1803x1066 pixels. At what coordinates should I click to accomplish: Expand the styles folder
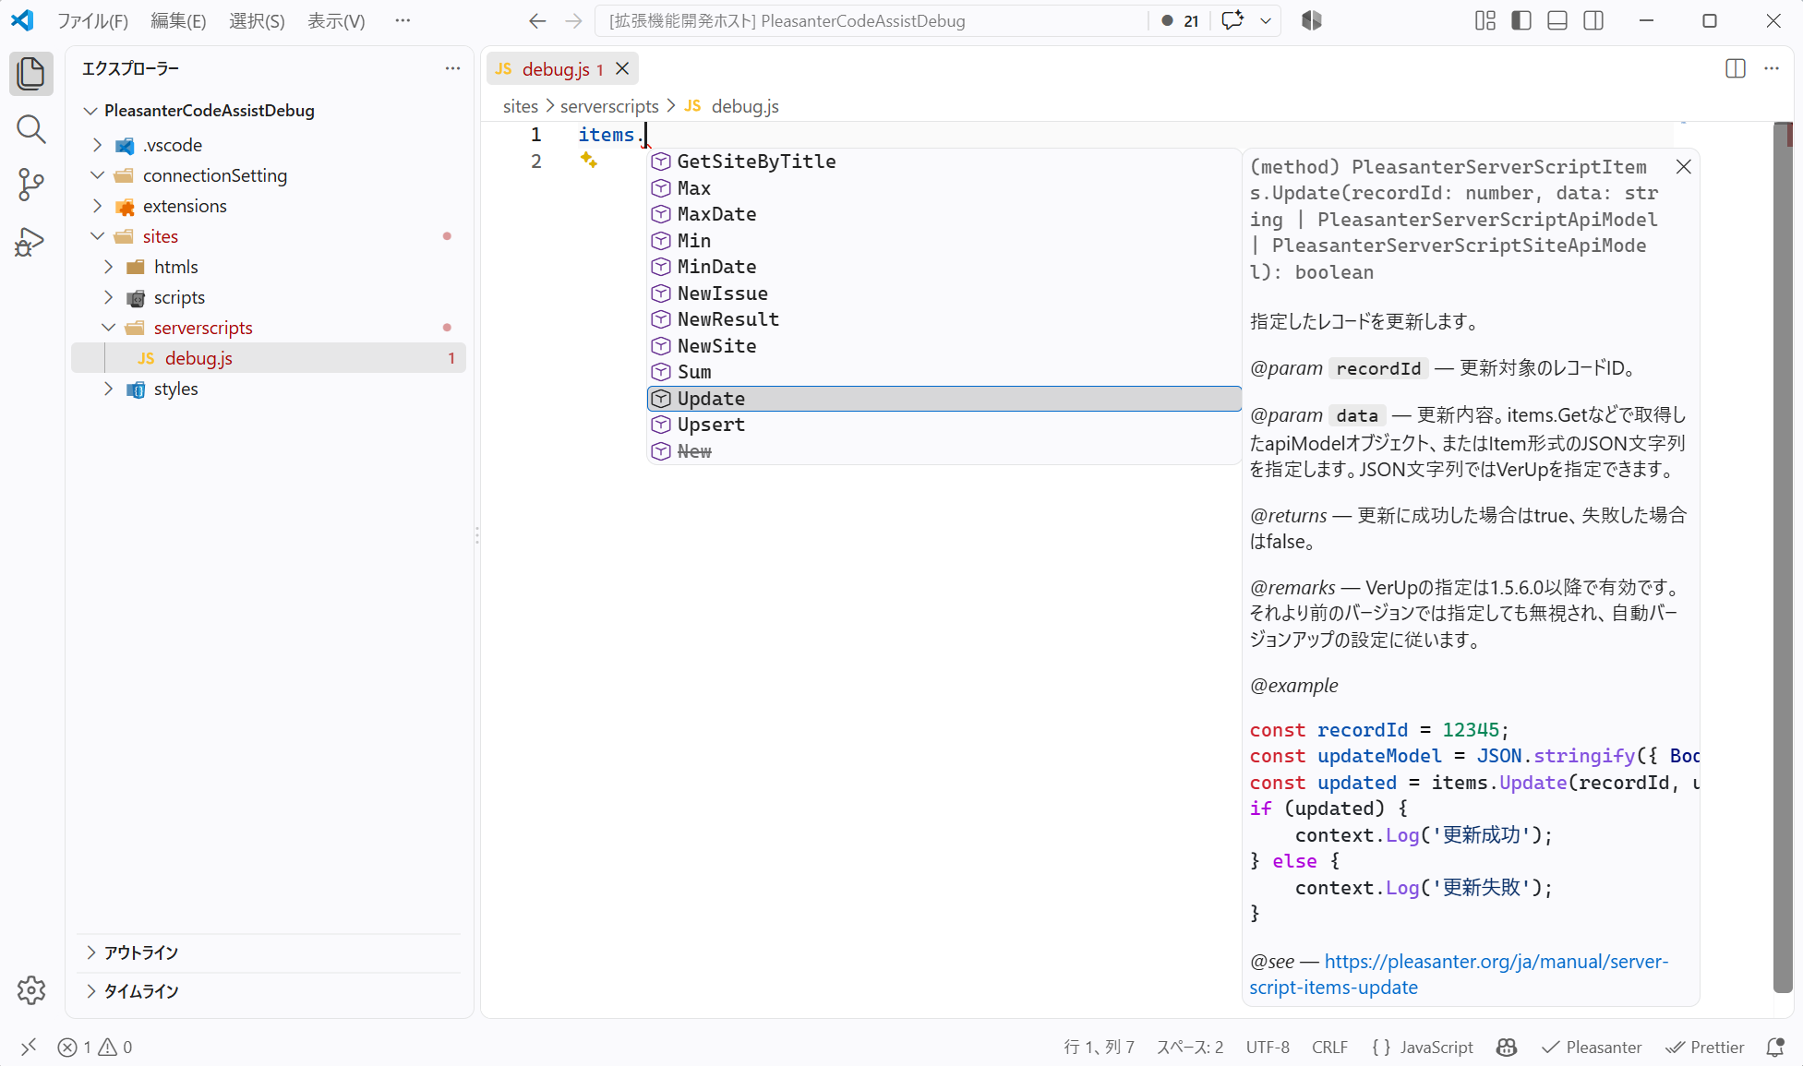pyautogui.click(x=109, y=389)
